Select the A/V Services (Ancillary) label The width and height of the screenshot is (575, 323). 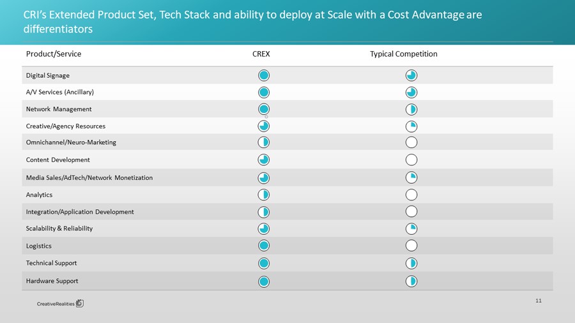tap(59, 92)
